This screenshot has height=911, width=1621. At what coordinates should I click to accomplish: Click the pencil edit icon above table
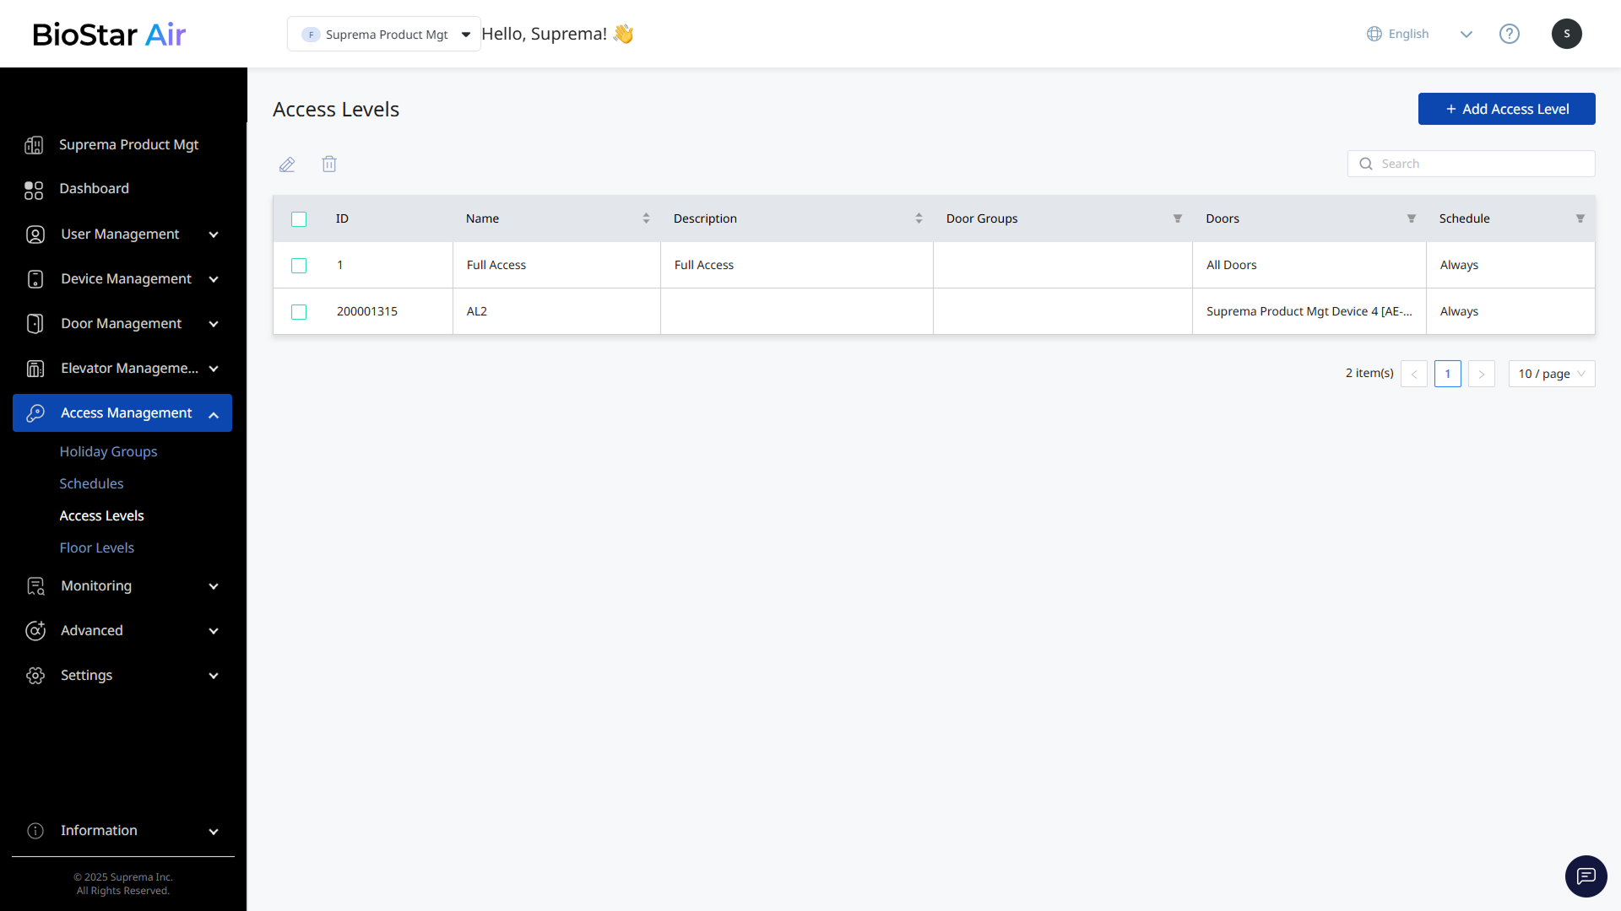click(287, 164)
